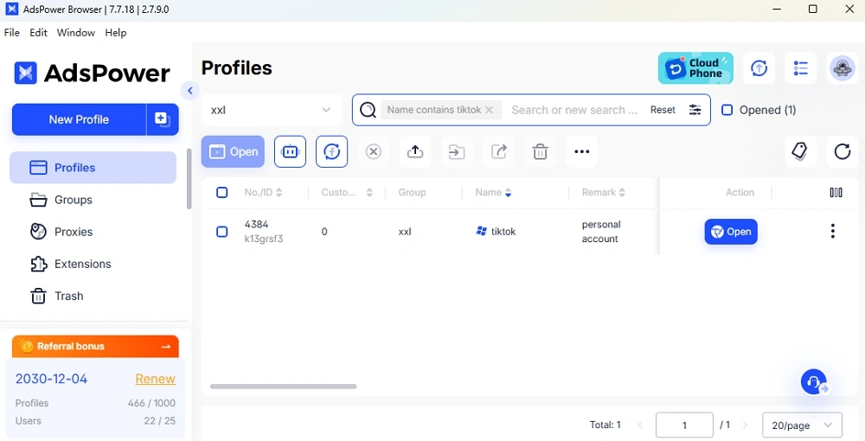Click the horizontal scrollbar under the table
Screen dimensions: 865x441
point(283,387)
